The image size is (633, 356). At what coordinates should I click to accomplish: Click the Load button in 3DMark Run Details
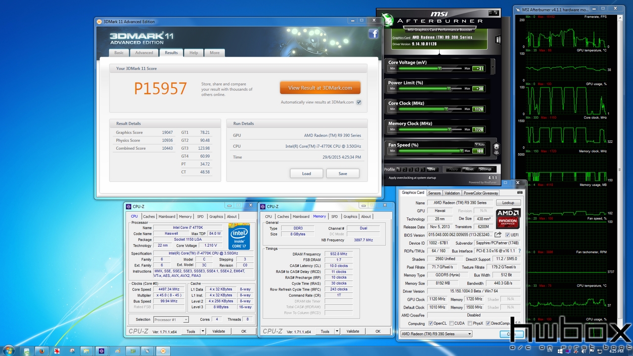point(307,174)
